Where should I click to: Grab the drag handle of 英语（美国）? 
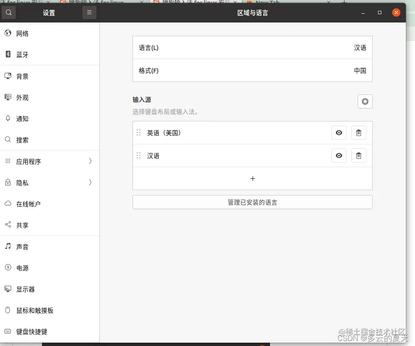point(138,133)
